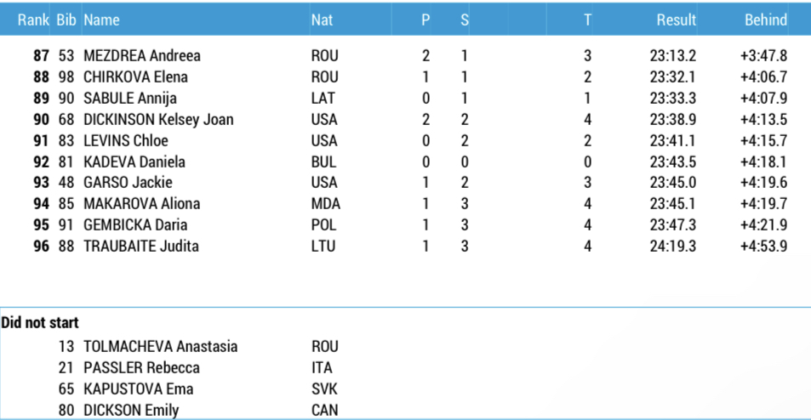Open MAKAROVA Aliona's entry
The width and height of the screenshot is (811, 420).
pos(142,204)
